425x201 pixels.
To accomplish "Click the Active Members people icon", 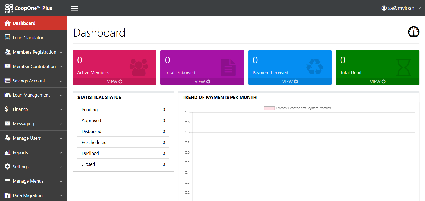I will pyautogui.click(x=139, y=67).
